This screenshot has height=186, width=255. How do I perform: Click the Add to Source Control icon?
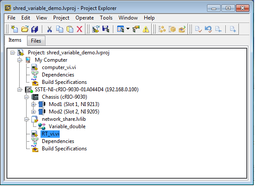pyautogui.click(x=233, y=29)
